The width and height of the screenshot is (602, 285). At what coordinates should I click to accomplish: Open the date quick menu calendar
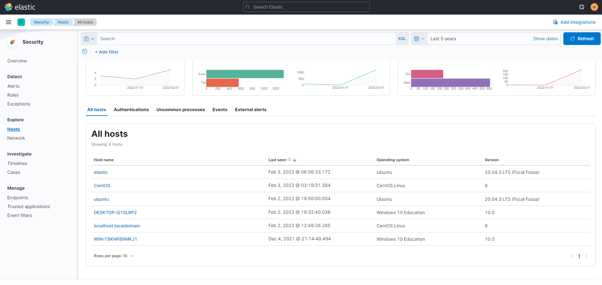[419, 39]
